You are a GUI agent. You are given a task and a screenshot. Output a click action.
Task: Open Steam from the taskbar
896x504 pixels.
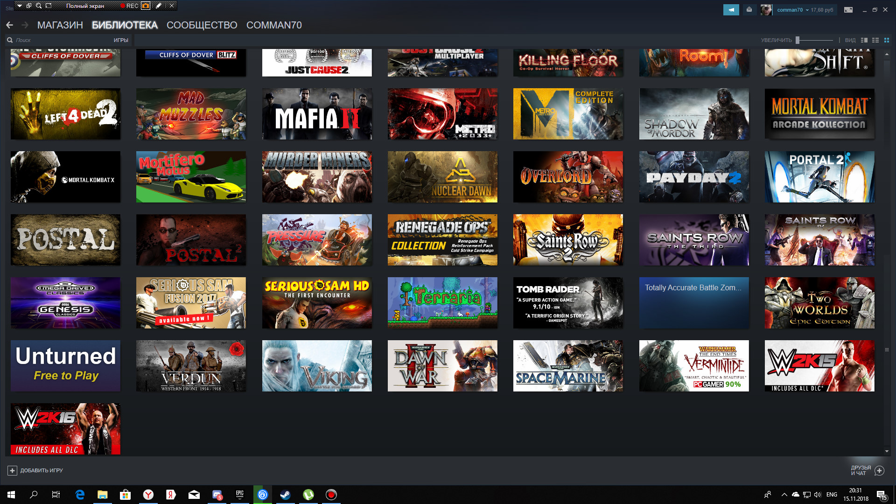pos(285,495)
